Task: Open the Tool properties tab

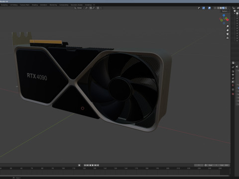Action: coord(233,67)
